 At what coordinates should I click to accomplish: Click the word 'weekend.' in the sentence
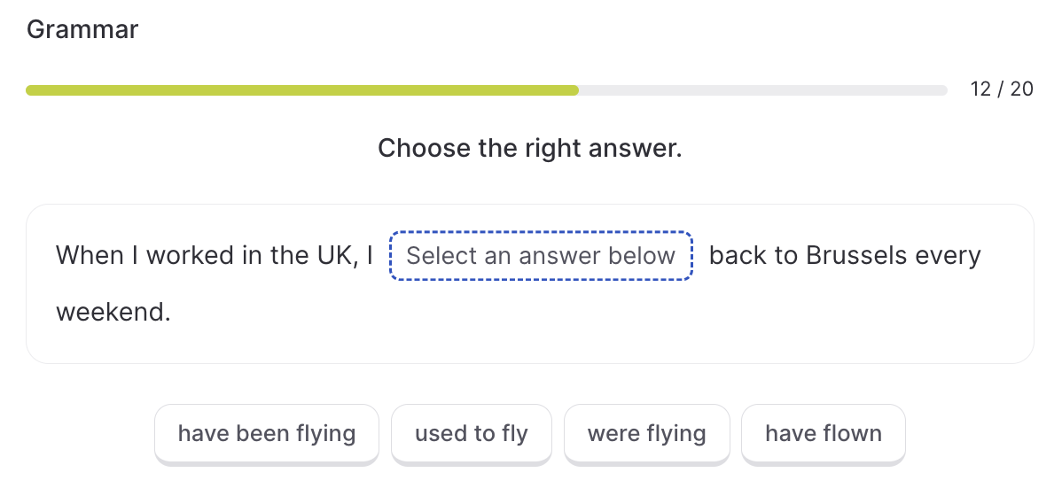click(x=113, y=313)
